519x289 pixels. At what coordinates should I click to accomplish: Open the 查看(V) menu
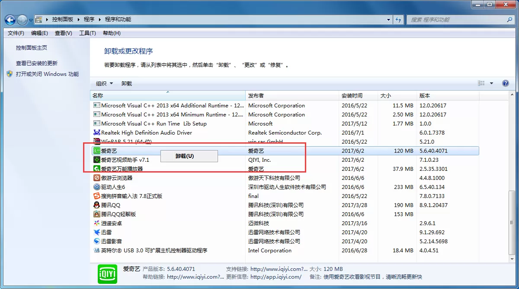pyautogui.click(x=64, y=33)
